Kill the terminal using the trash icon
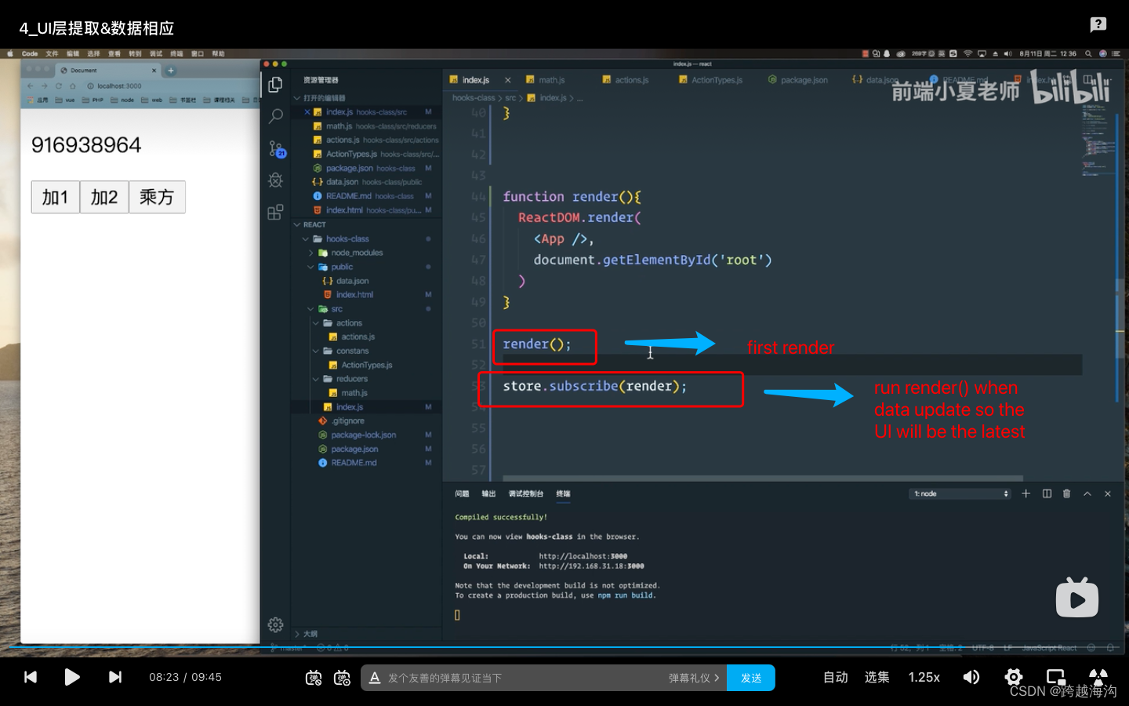 tap(1066, 493)
